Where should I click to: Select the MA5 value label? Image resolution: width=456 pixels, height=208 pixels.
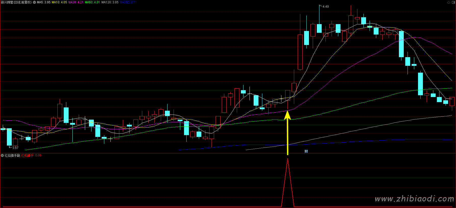click(44, 2)
